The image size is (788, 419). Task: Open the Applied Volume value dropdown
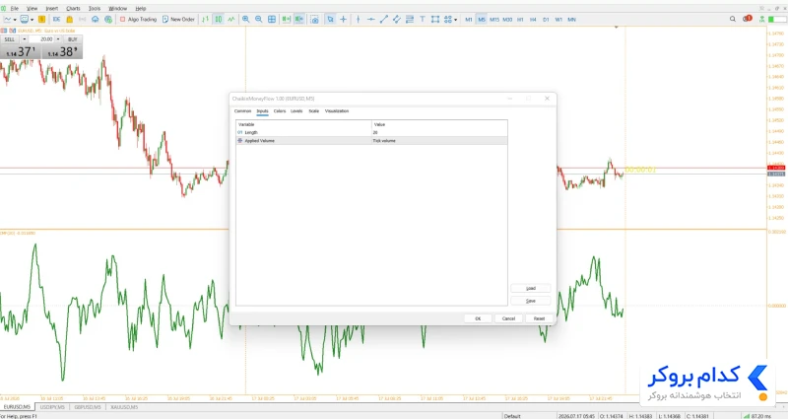pyautogui.click(x=439, y=141)
